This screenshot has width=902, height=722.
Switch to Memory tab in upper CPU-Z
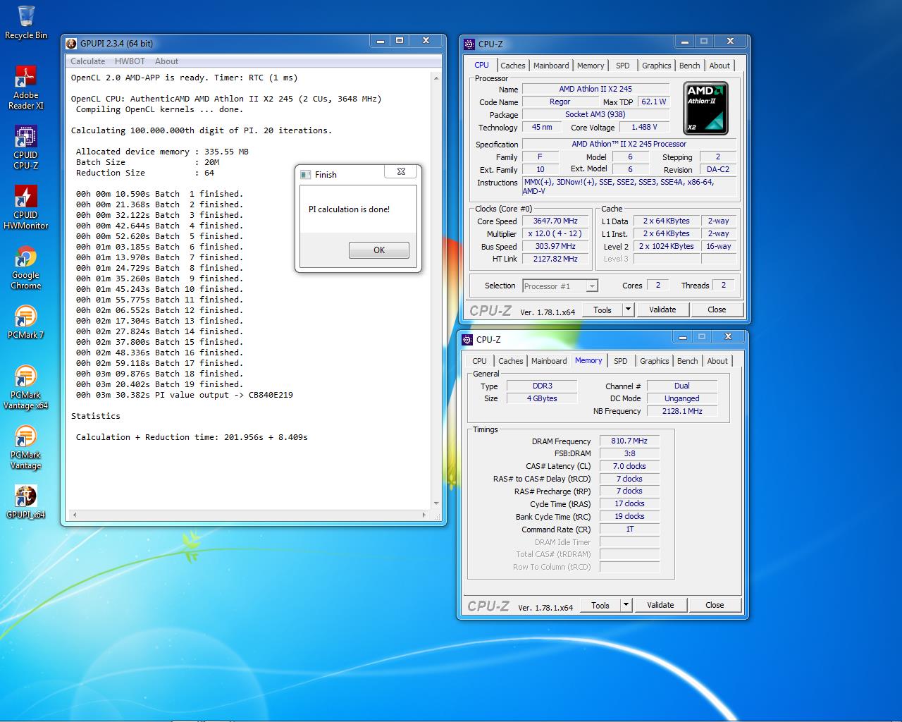591,66
